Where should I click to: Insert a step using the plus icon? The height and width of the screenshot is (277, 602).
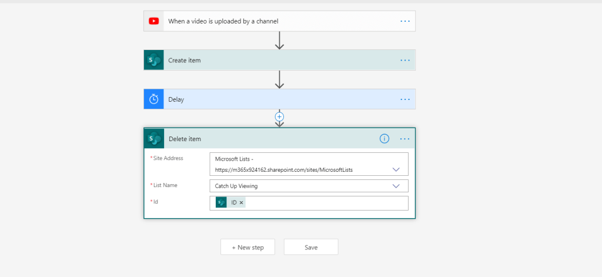pyautogui.click(x=280, y=116)
